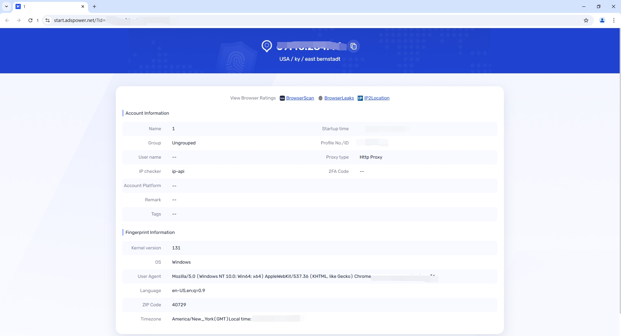Expand the tab search dropdown arrow
The height and width of the screenshot is (336, 621).
[6, 6]
